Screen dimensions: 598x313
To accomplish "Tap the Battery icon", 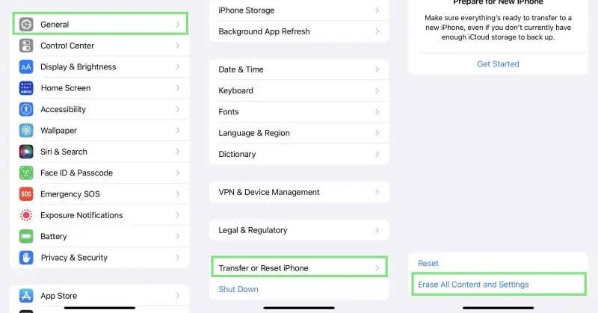I will [27, 236].
